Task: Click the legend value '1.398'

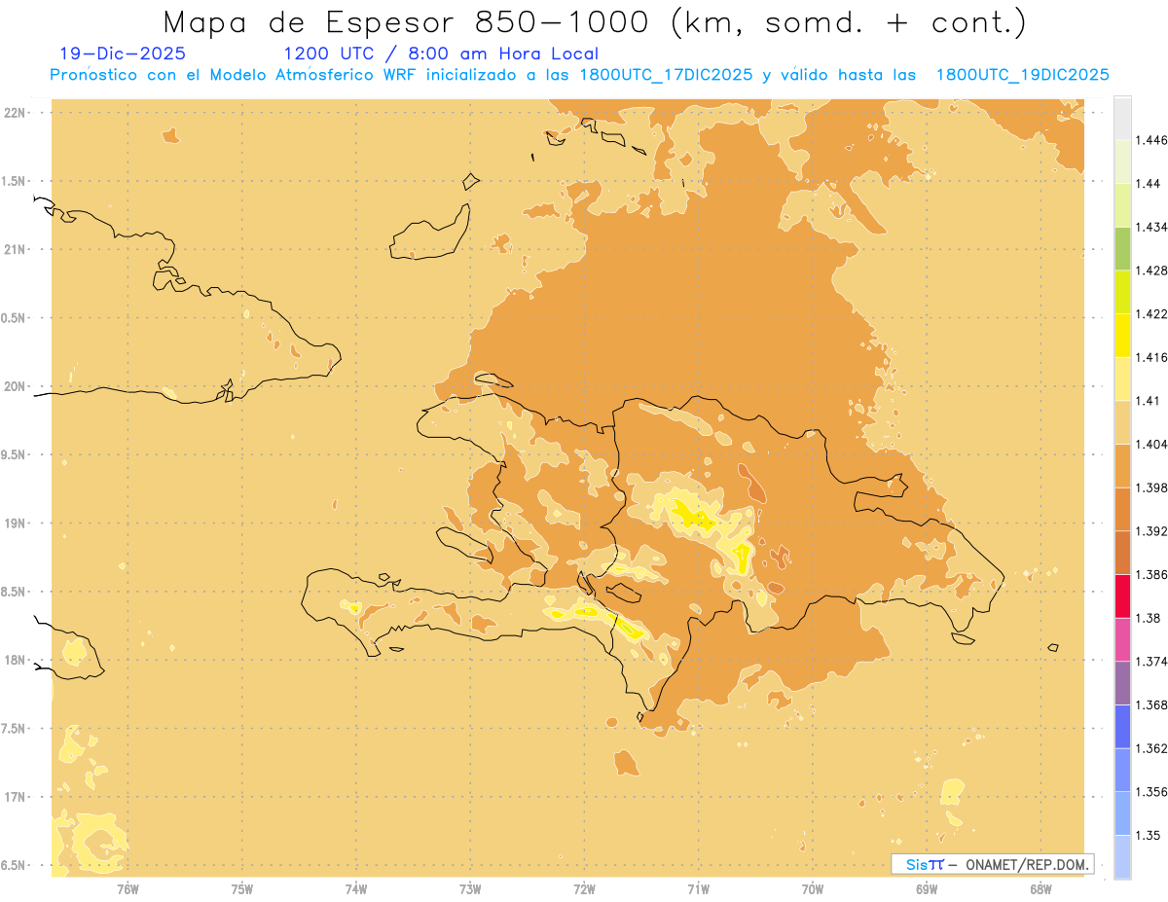Action: (1151, 487)
